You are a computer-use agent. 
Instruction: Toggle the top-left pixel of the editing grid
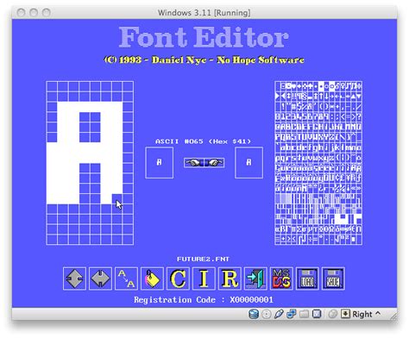coord(52,86)
